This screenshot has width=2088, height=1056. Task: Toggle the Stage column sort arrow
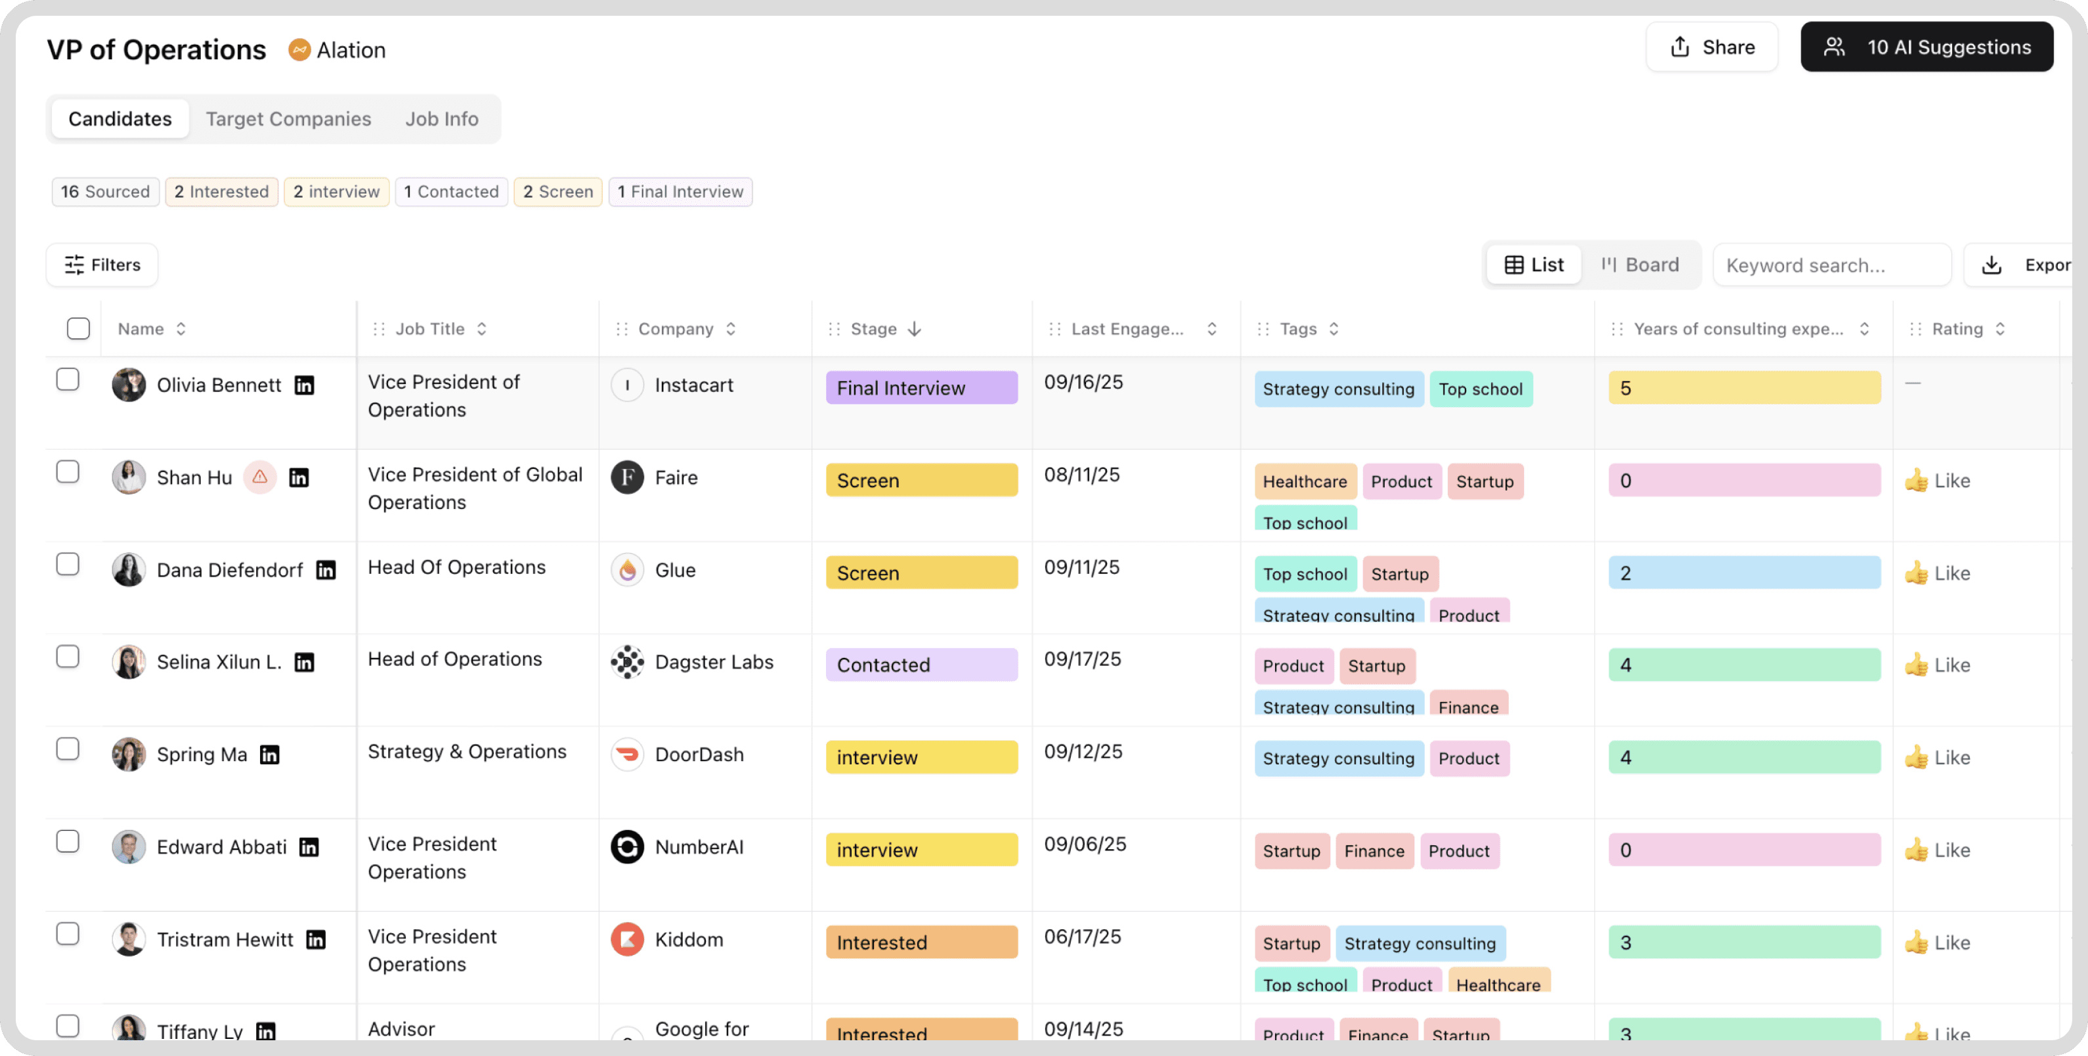(x=914, y=329)
